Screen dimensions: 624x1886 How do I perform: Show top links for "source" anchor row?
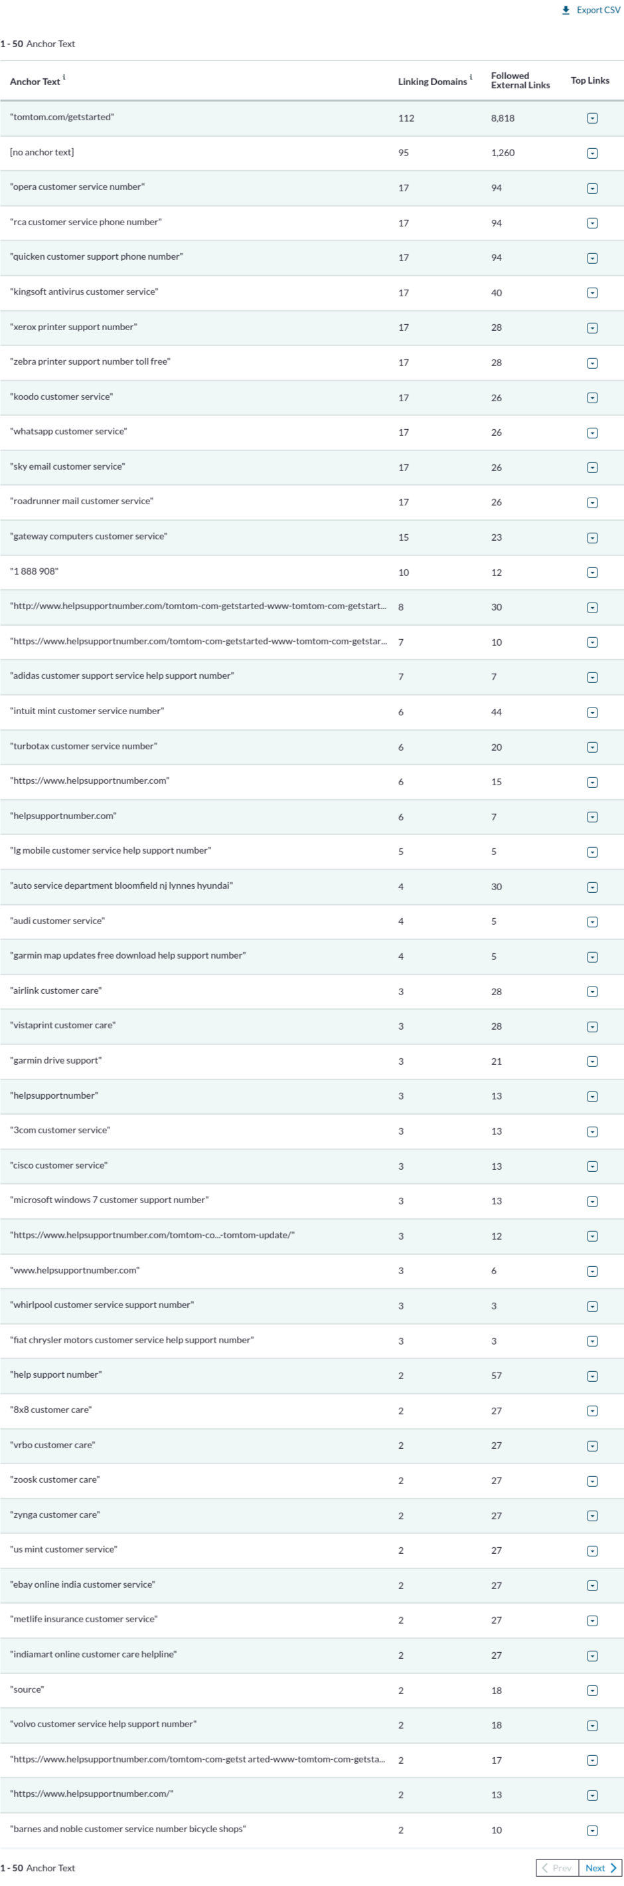point(593,1691)
